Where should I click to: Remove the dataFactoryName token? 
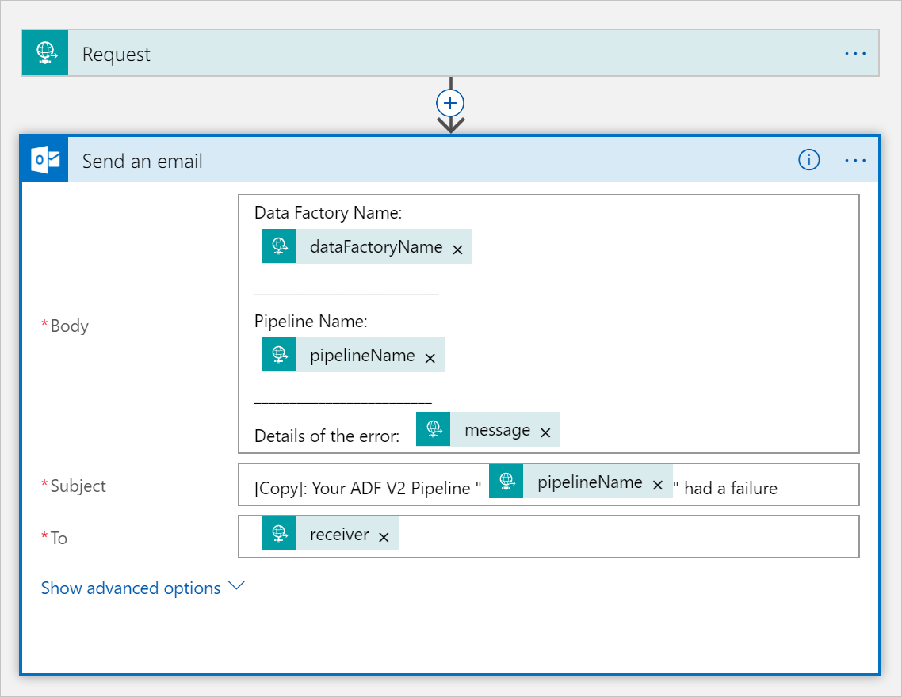tap(457, 248)
